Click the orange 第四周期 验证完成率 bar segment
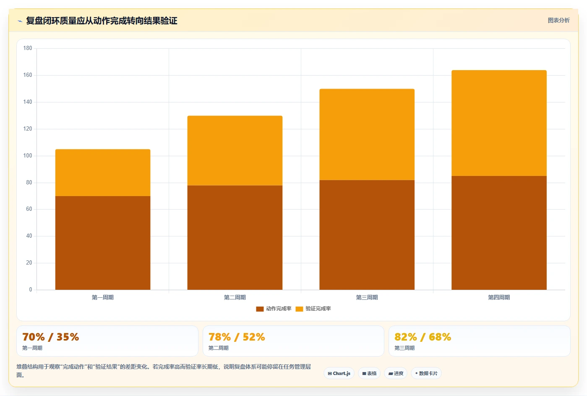 (x=499, y=123)
